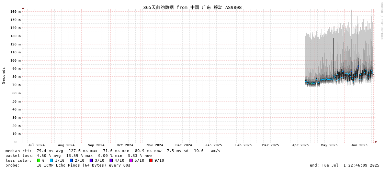Click the '80 m' y-axis label
This screenshot has height=170, width=385.
click(16, 77)
